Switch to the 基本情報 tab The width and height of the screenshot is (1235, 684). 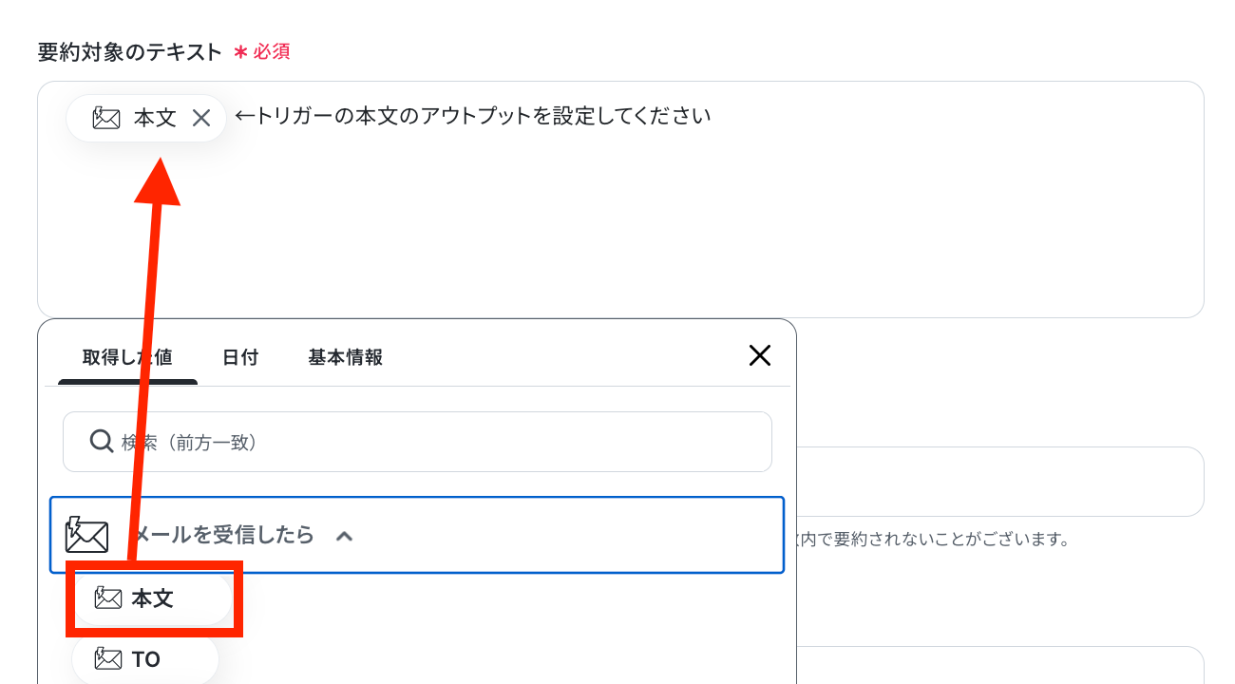pos(346,358)
